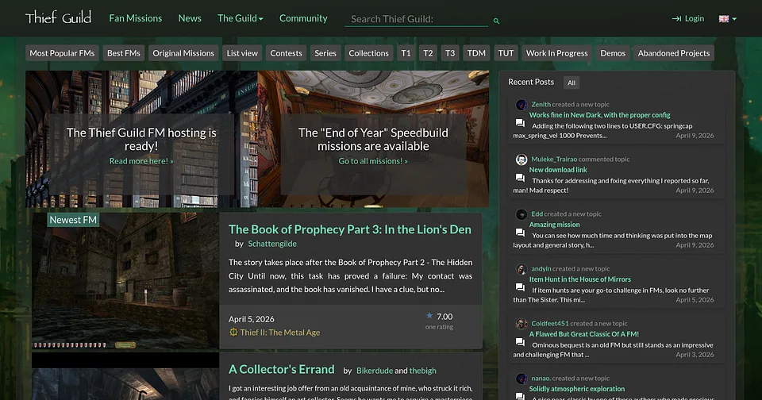Select the Best FMs filter
Image resolution: width=762 pixels, height=400 pixels.
coord(124,53)
